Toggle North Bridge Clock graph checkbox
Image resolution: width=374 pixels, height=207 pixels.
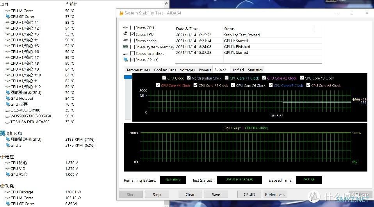189,78
